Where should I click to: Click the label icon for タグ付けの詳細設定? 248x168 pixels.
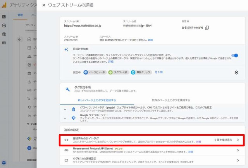(66, 160)
